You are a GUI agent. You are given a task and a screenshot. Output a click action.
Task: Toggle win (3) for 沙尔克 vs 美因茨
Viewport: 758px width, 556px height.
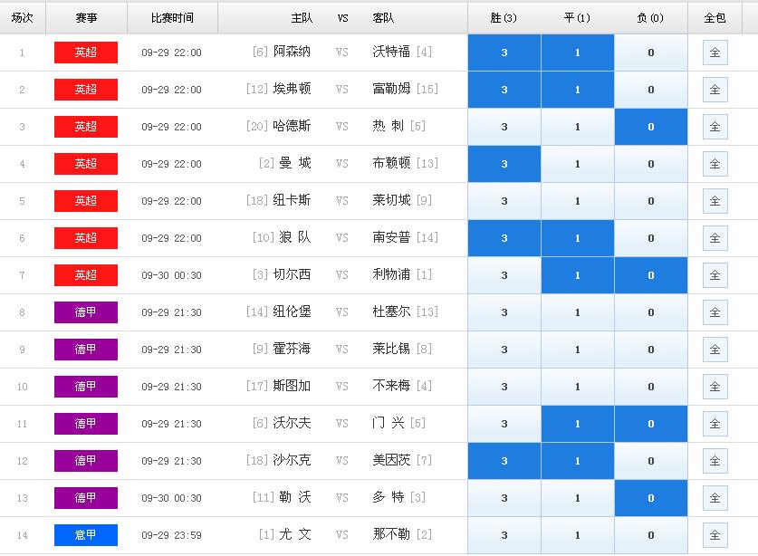(504, 461)
